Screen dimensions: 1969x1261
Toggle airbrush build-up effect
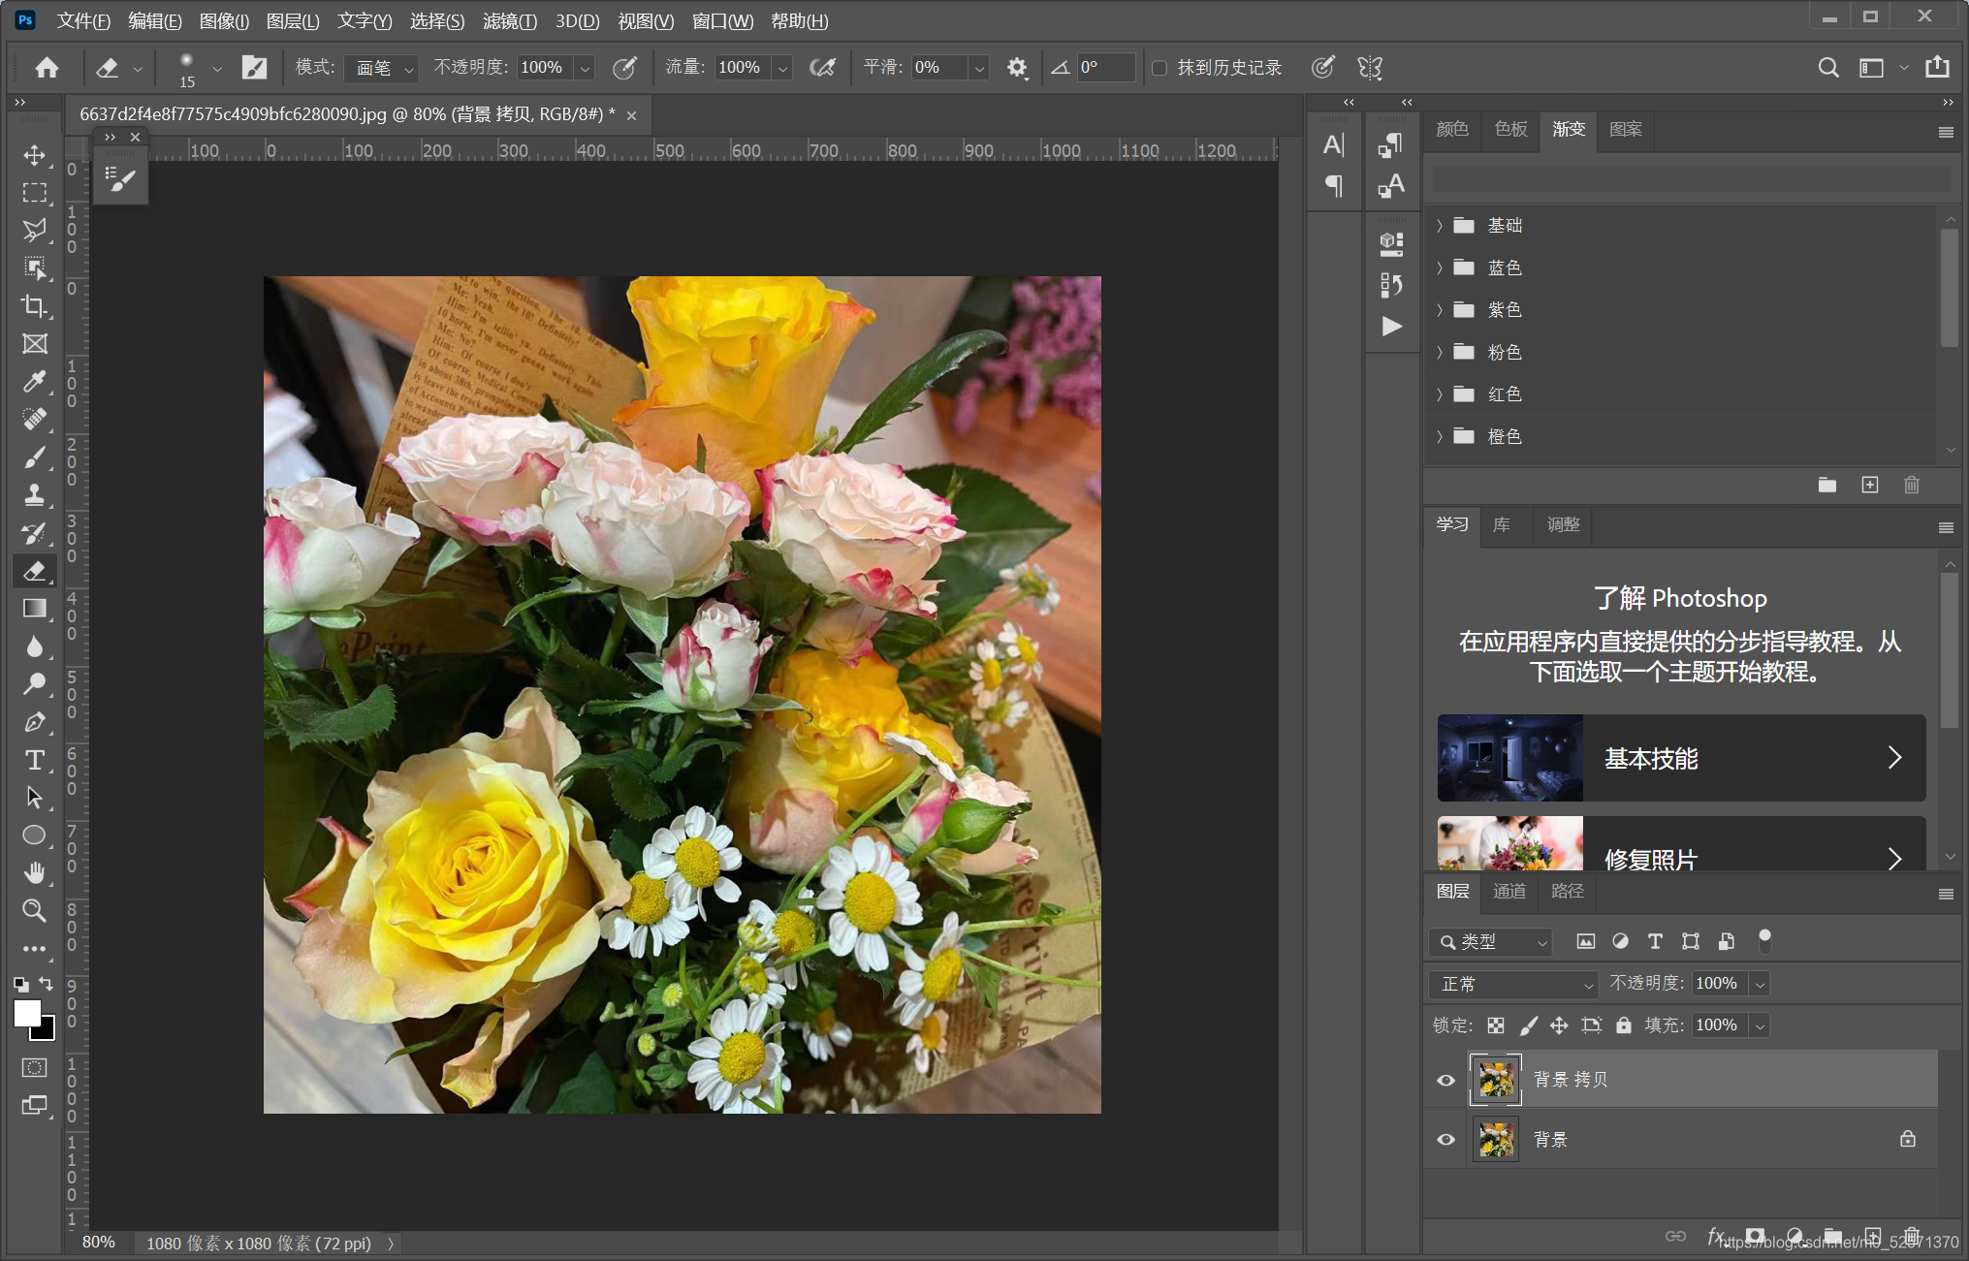(822, 67)
